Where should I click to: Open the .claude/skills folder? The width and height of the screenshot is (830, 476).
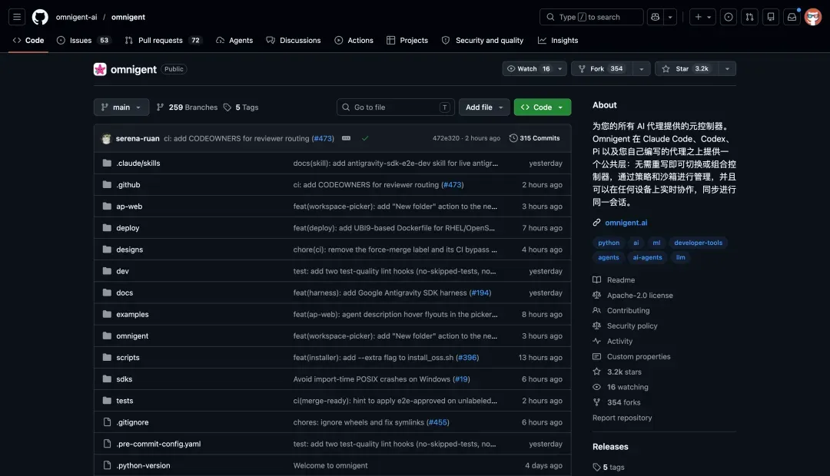[138, 163]
